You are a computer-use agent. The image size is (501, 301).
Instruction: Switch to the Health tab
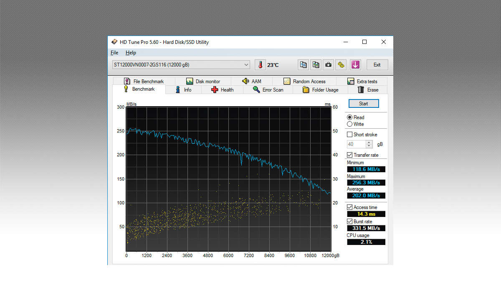pyautogui.click(x=223, y=89)
